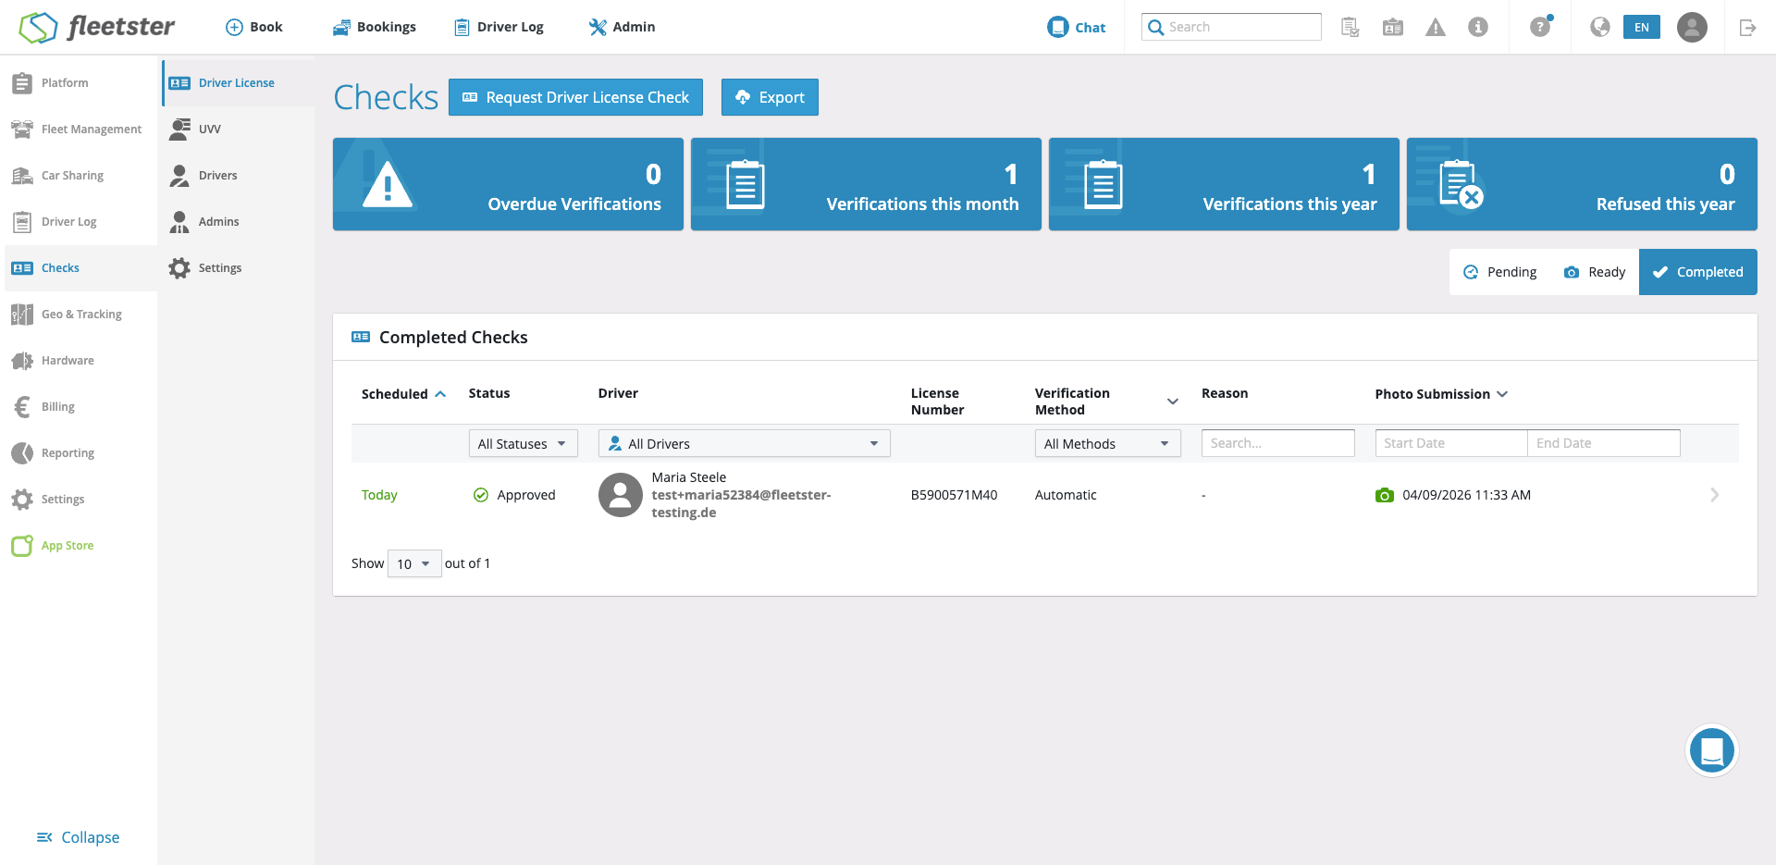This screenshot has width=1776, height=865.
Task: Sort by the Scheduled column
Action: point(404,394)
